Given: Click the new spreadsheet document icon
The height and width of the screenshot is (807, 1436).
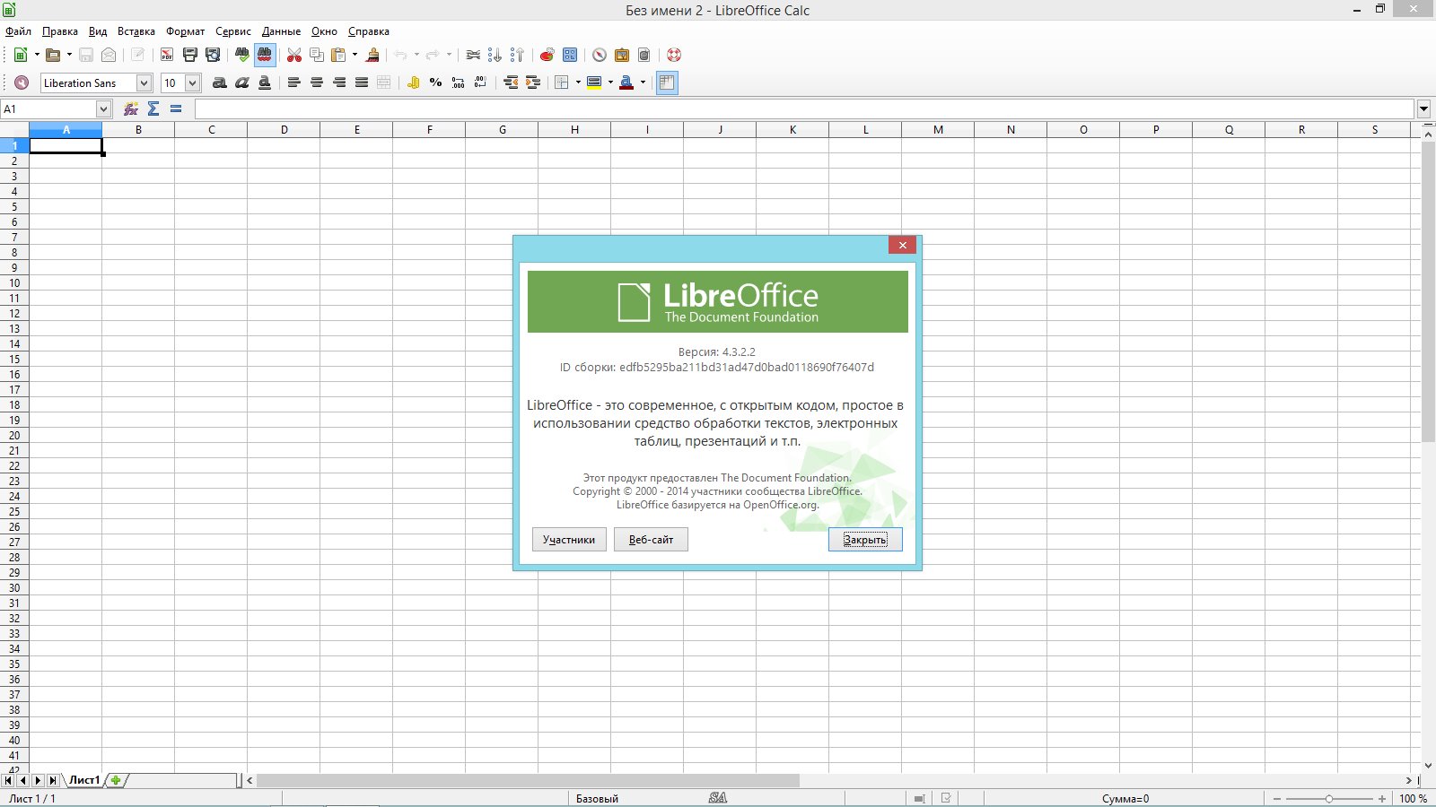Looking at the screenshot, I should point(20,55).
